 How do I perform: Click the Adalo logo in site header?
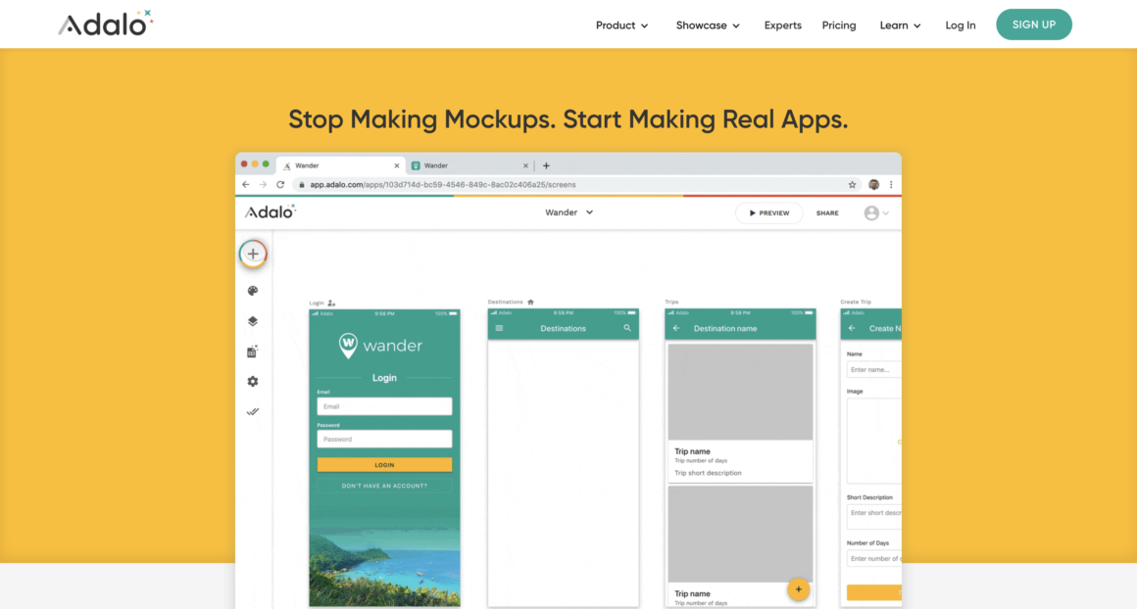[106, 23]
